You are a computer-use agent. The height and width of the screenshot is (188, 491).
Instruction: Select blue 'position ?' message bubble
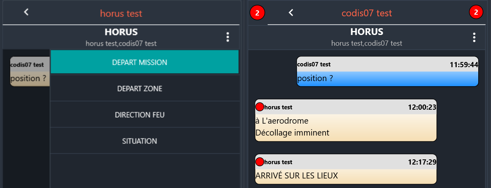[x=387, y=78]
